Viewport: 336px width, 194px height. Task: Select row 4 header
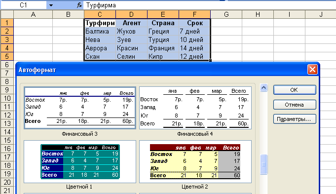coord(7,48)
